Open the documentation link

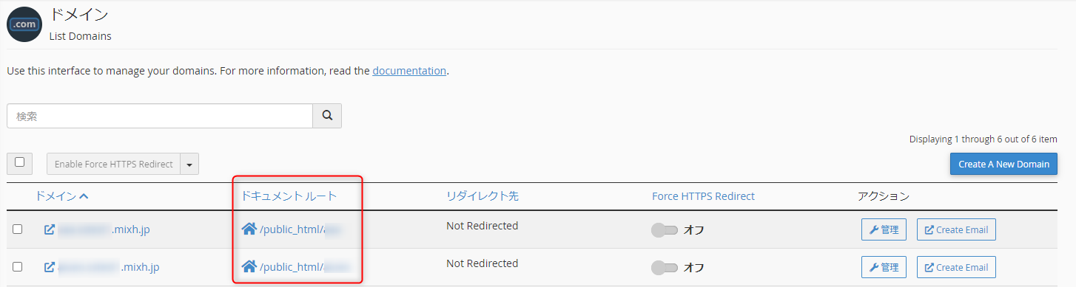tap(409, 71)
